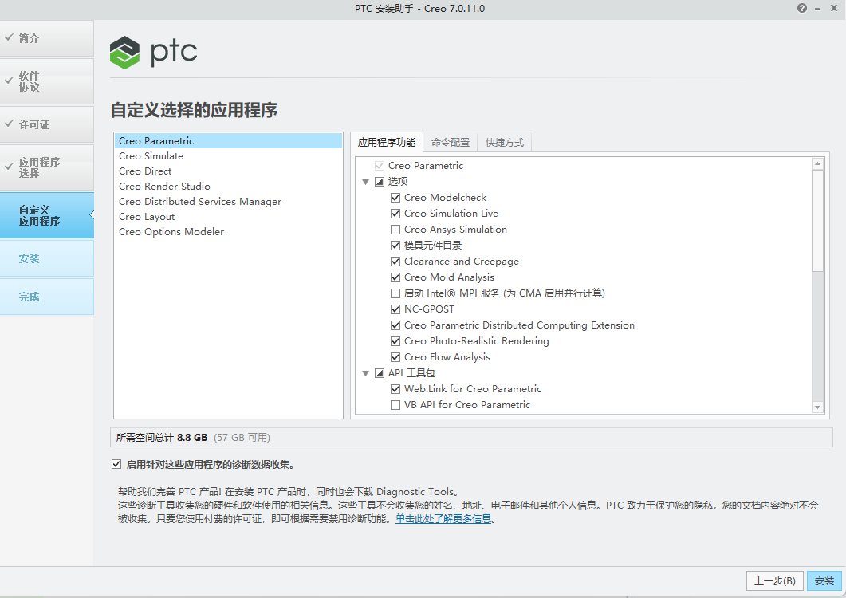846x598 pixels.
Task: Enable 启动 Intel MPI 服务 checkbox
Action: (395, 293)
